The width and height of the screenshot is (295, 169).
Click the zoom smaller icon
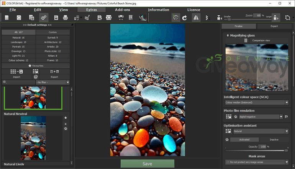(x=220, y=18)
